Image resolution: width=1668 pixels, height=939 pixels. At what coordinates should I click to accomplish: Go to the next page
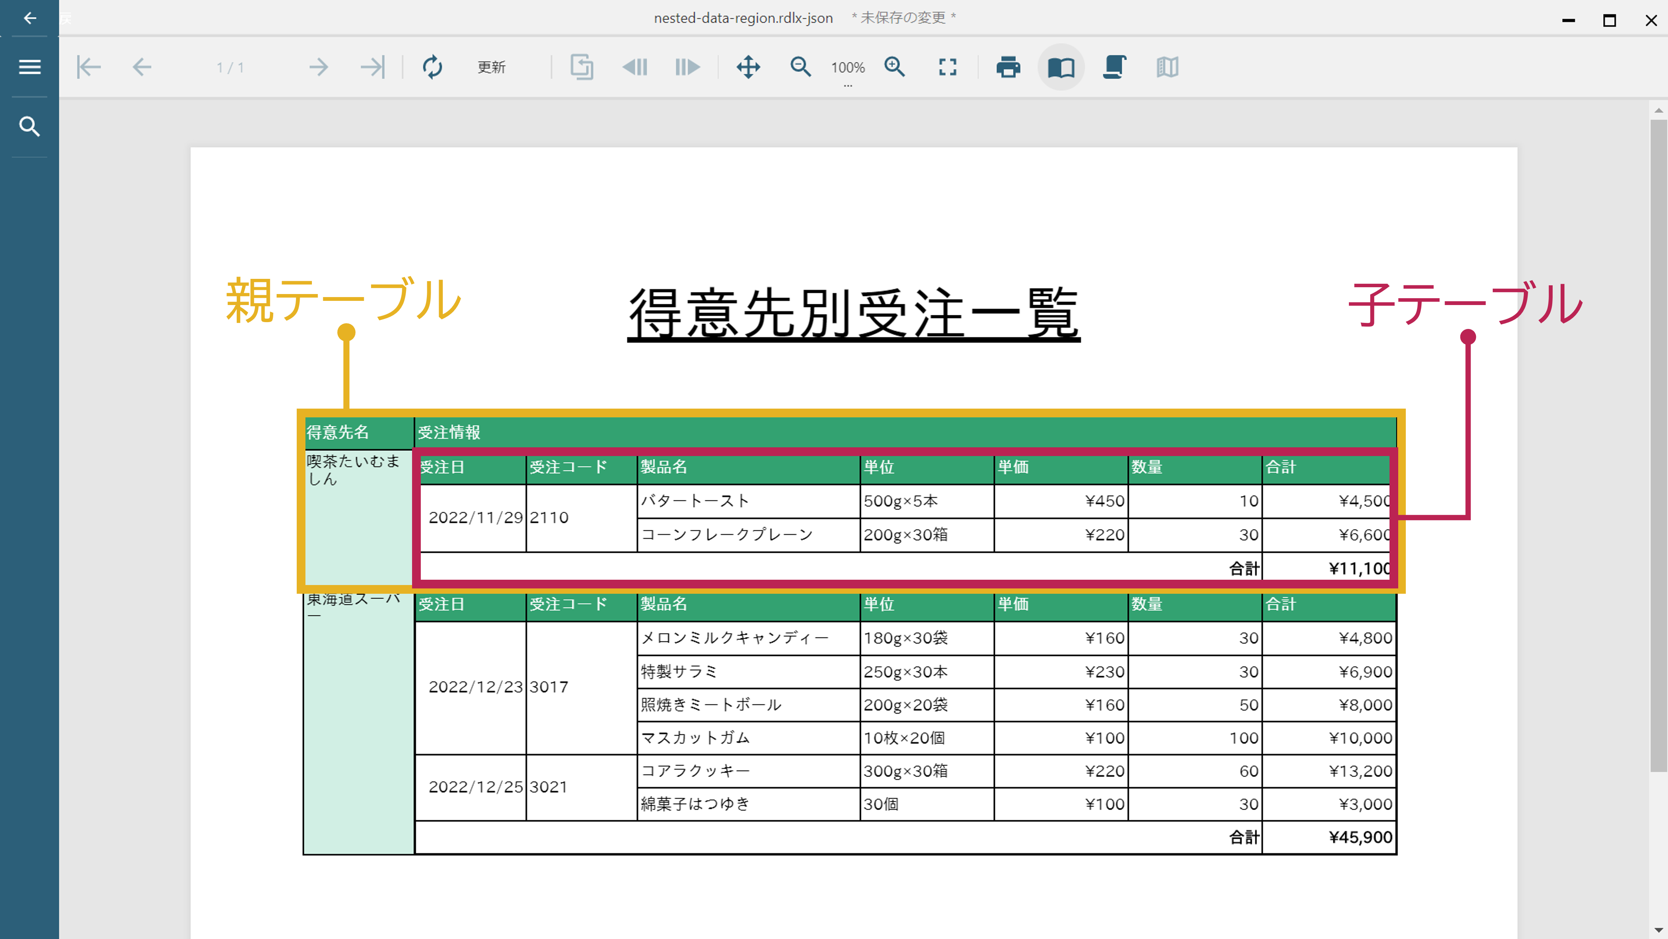(319, 68)
